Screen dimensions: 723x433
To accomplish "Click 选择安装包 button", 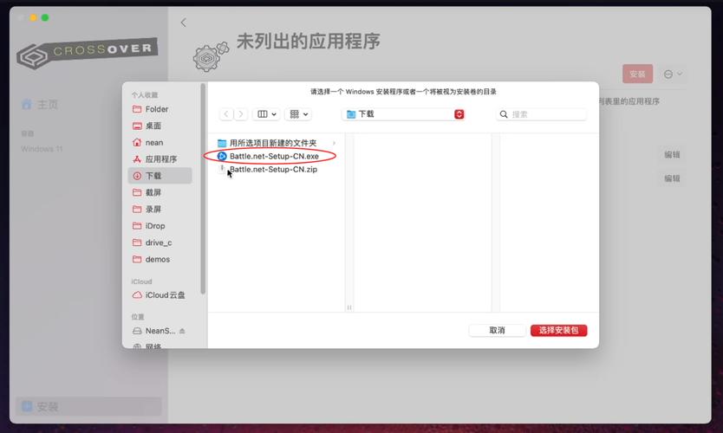I will coord(559,330).
